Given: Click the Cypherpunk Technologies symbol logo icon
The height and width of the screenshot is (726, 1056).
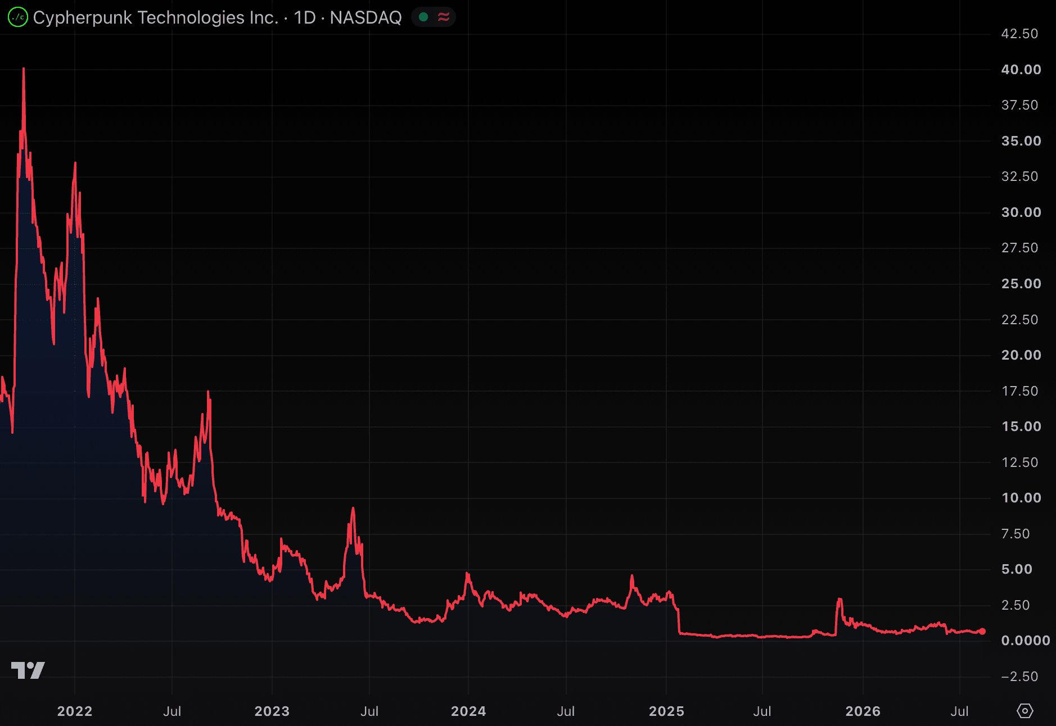Looking at the screenshot, I should [18, 17].
